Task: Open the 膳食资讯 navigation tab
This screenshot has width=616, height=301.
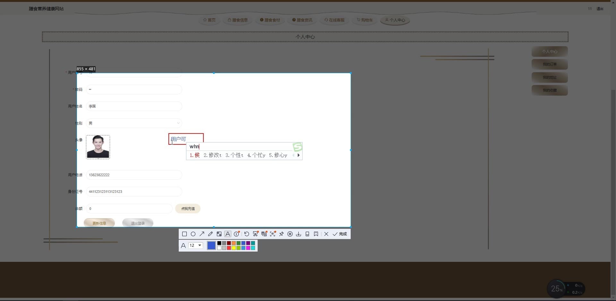Action: [302, 20]
